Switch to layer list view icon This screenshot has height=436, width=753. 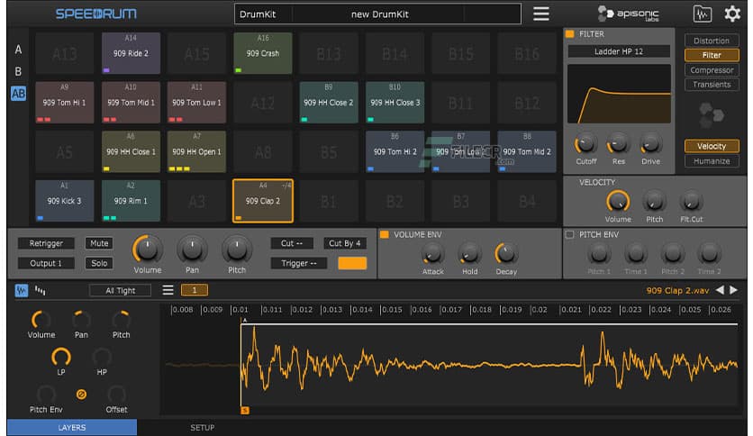click(41, 290)
